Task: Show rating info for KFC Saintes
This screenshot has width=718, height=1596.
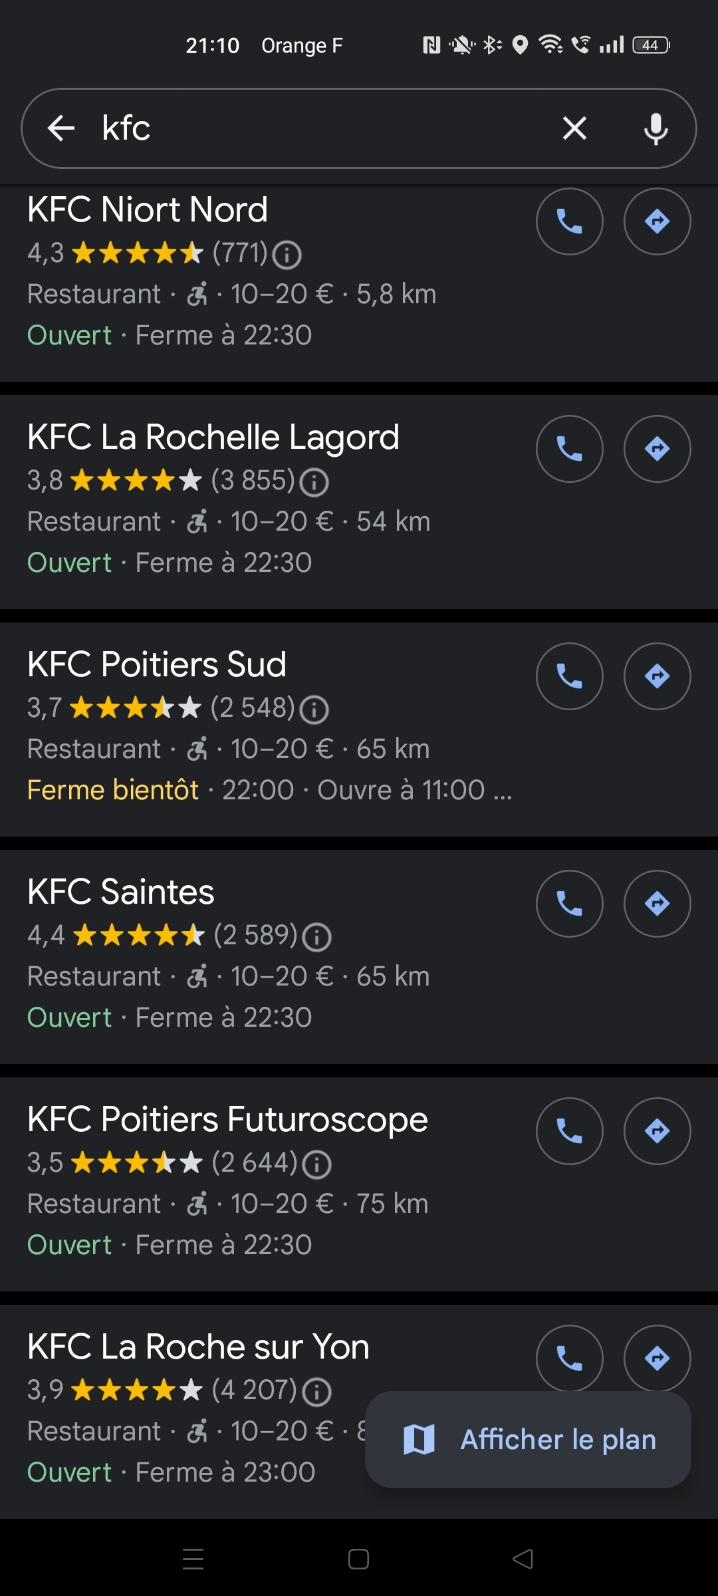Action: point(316,937)
